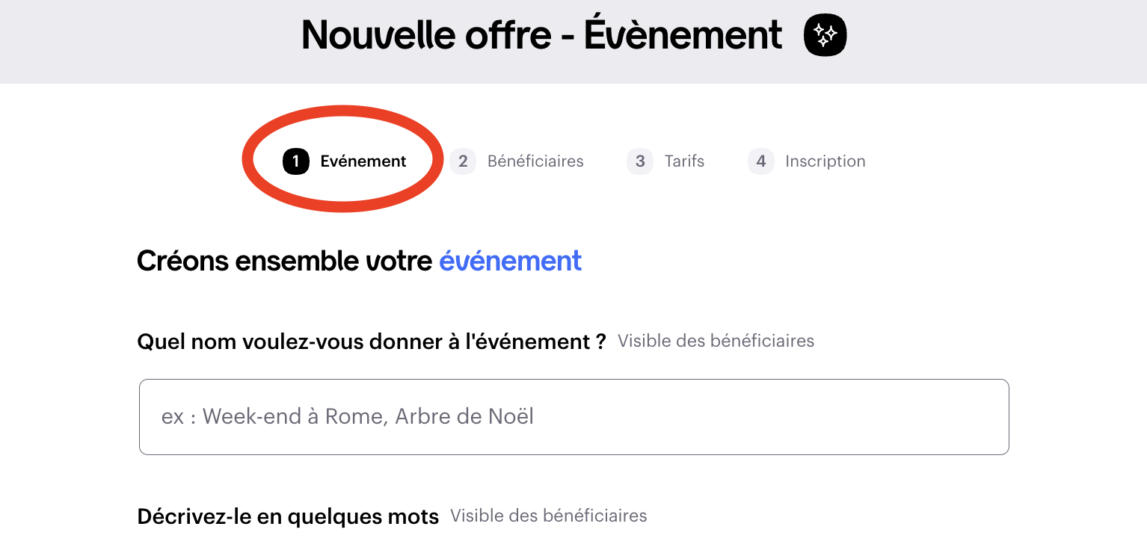Click the black step 1 number badge
The width and height of the screenshot is (1147, 553).
pyautogui.click(x=295, y=161)
